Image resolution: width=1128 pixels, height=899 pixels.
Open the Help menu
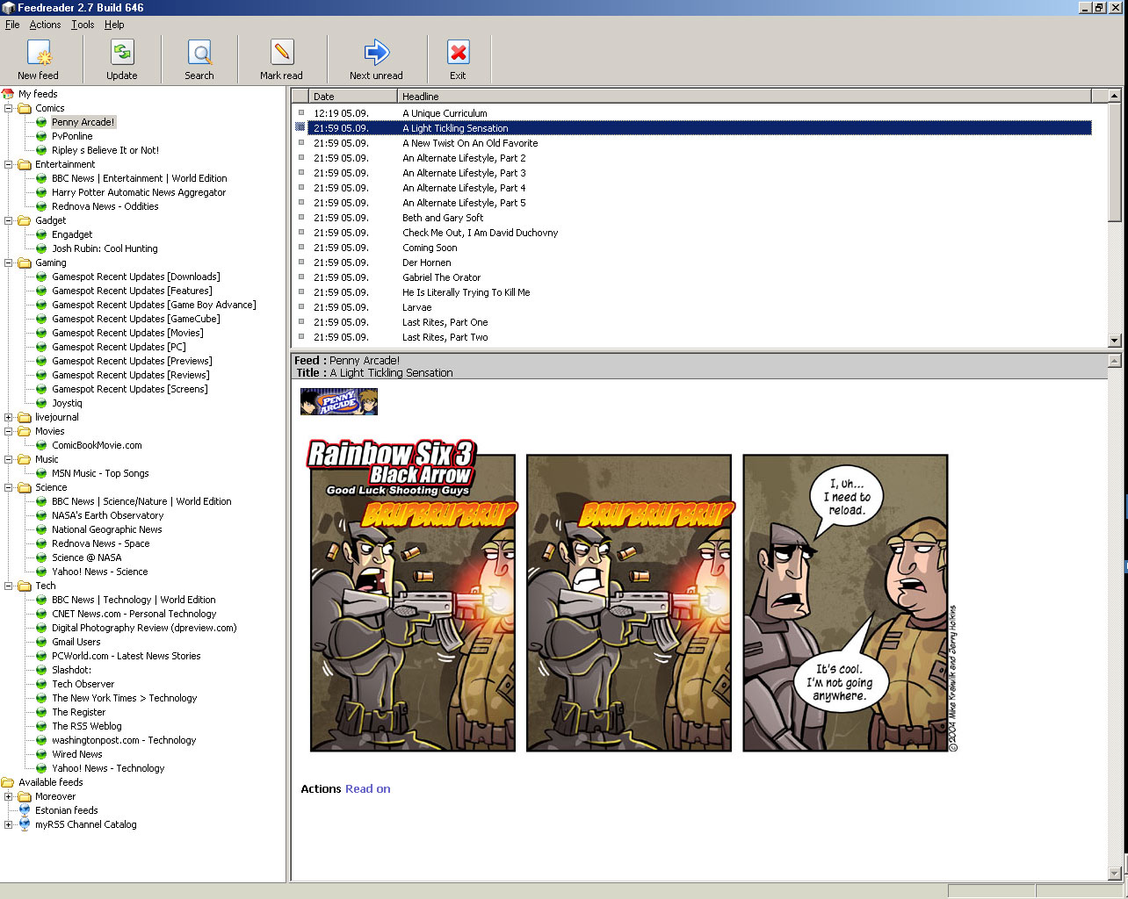click(114, 25)
